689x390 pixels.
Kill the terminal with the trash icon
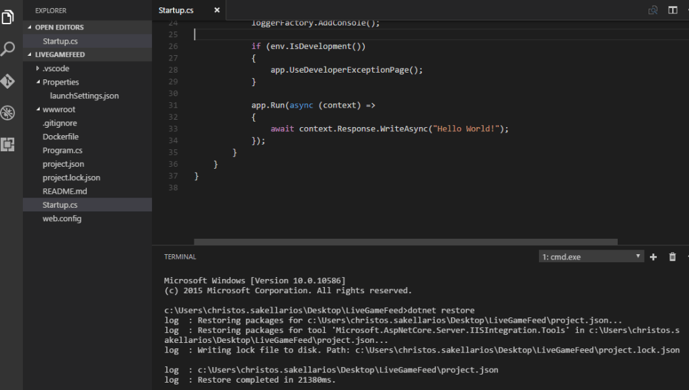[671, 256]
